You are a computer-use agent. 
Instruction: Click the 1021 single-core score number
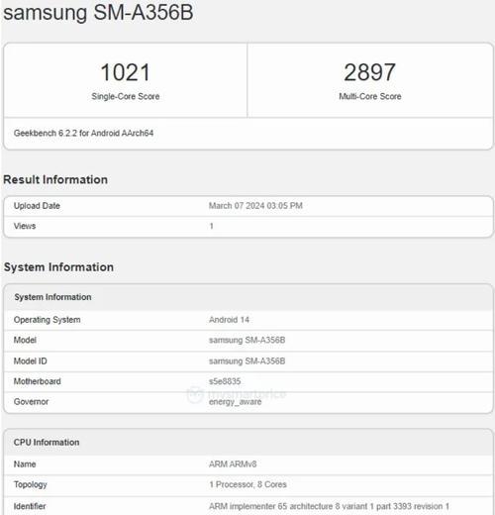click(126, 72)
